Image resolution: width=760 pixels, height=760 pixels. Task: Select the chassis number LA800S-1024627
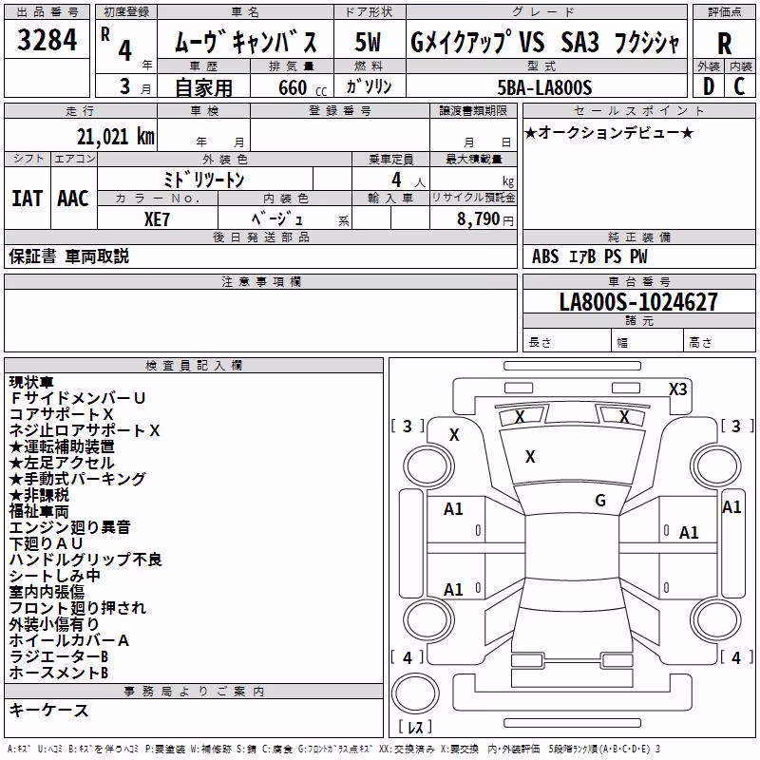pos(638,302)
